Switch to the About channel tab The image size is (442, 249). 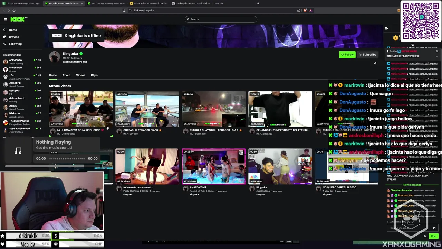coord(66,75)
